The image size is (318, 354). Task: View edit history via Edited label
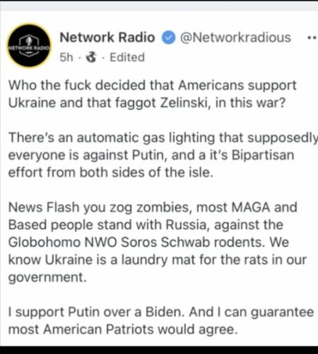coord(127,57)
